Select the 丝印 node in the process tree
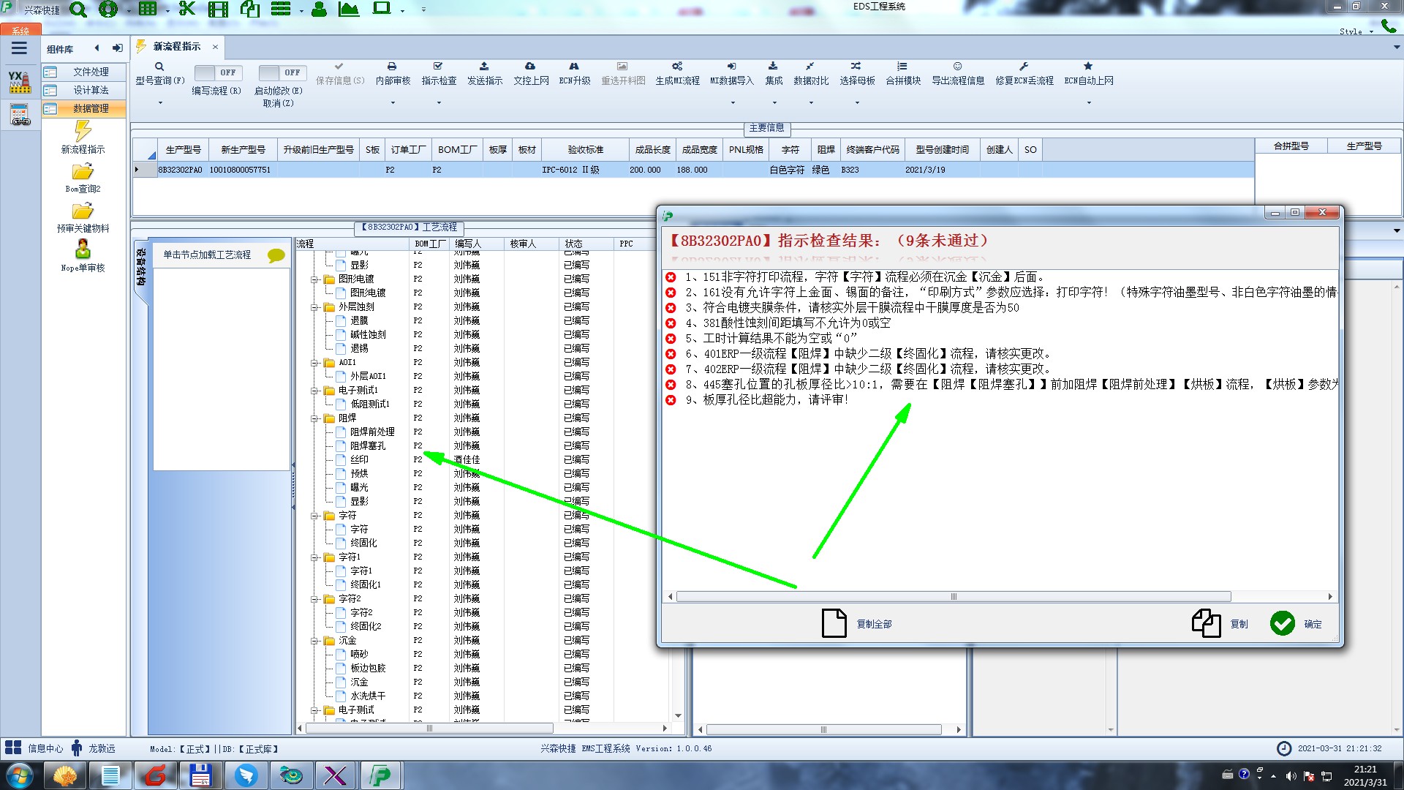1404x790 pixels. (358, 460)
